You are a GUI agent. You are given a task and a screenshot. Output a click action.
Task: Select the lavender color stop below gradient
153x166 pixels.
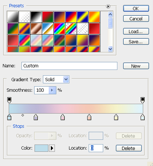click(36, 117)
